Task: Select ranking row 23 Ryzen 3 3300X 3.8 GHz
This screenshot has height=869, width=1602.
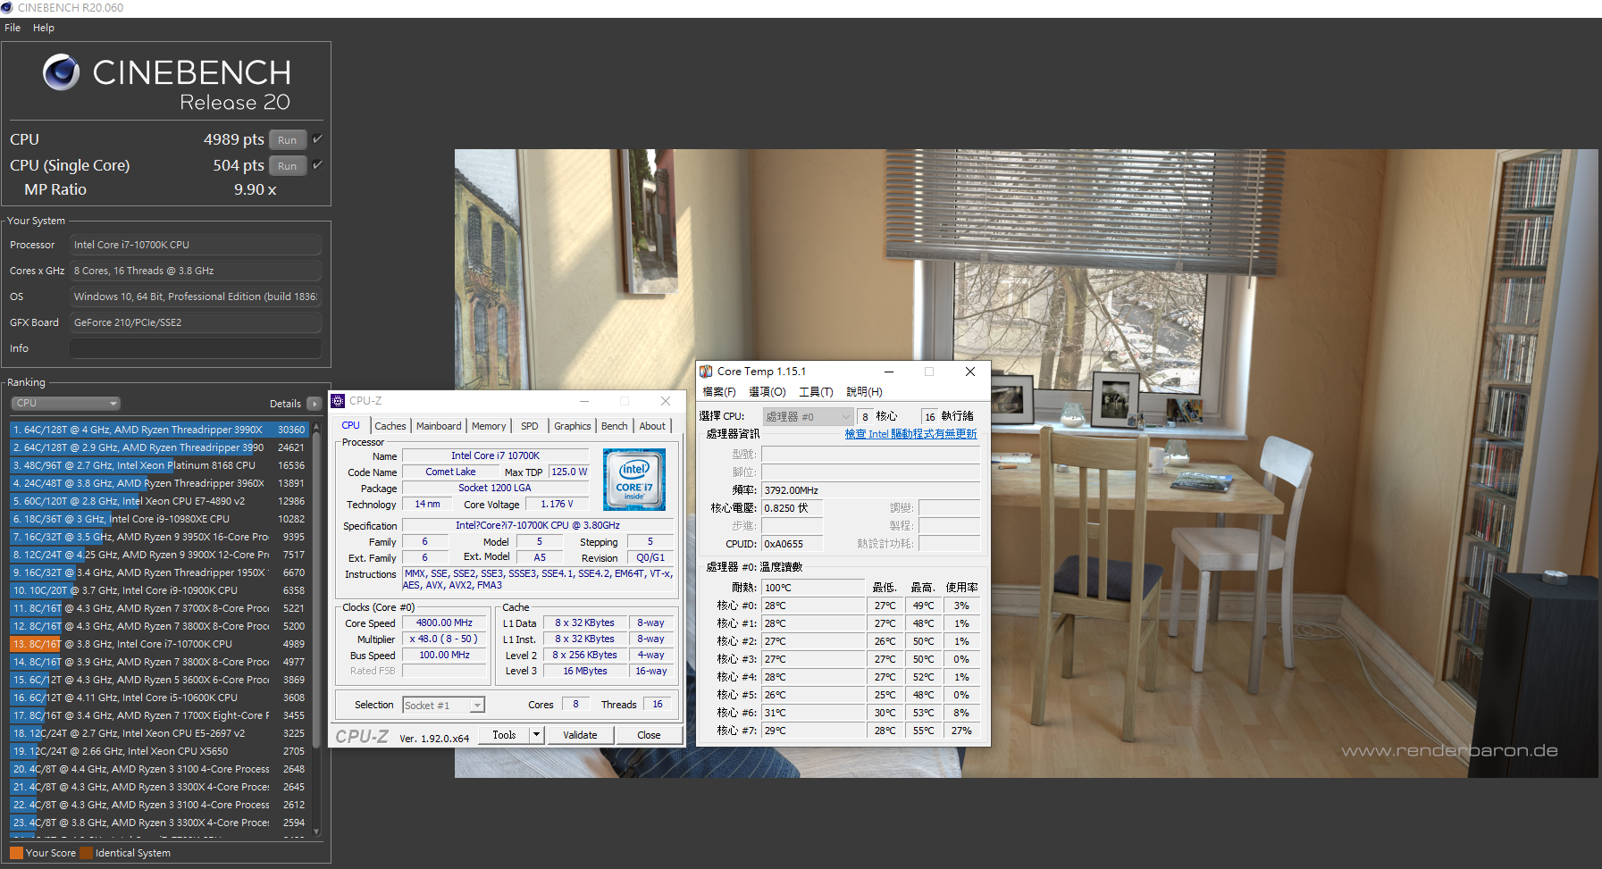Action: (159, 823)
